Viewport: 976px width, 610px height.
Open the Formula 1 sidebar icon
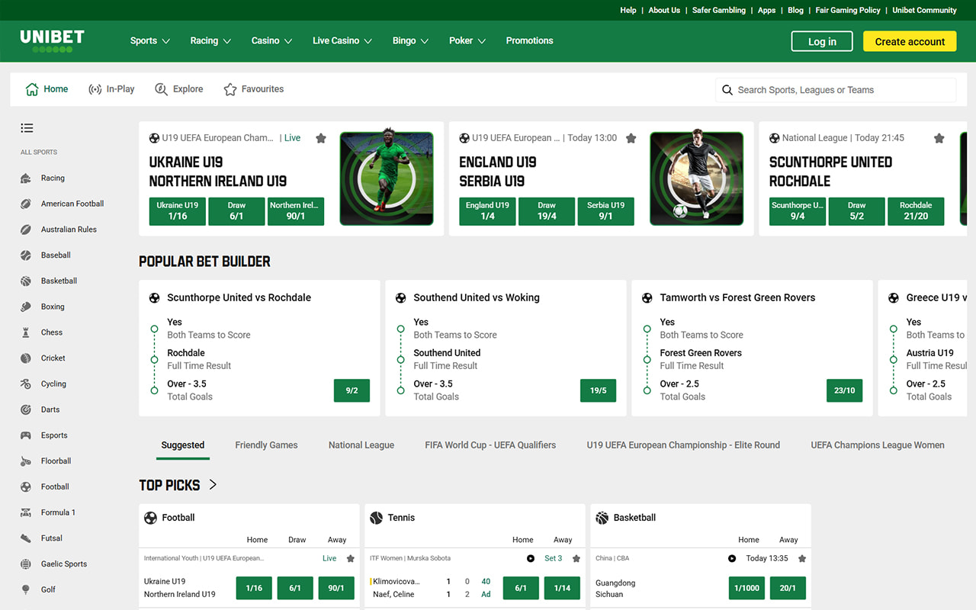[26, 512]
